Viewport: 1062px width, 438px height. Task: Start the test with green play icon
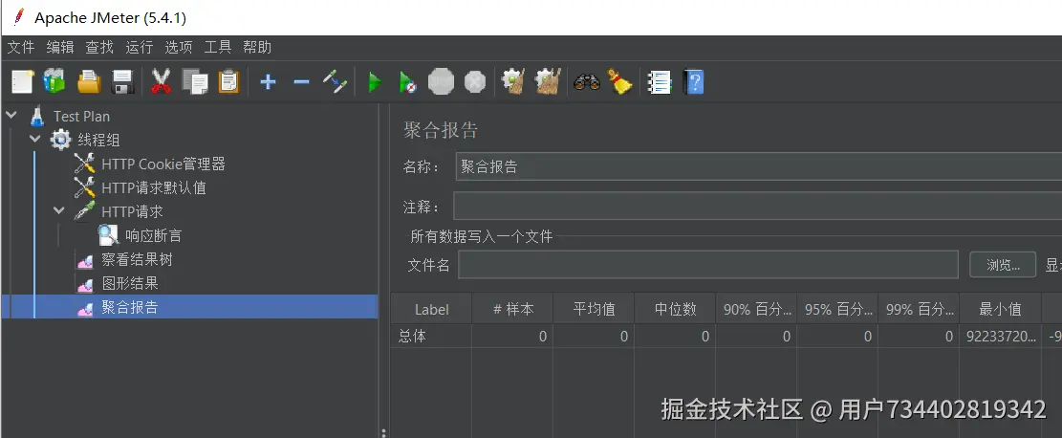(374, 82)
